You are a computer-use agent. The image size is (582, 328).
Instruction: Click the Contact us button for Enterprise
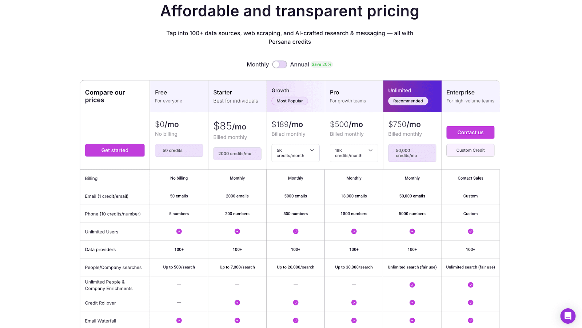[470, 132]
